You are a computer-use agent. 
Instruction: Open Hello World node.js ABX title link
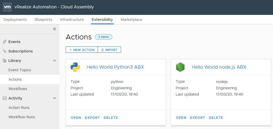click(219, 67)
